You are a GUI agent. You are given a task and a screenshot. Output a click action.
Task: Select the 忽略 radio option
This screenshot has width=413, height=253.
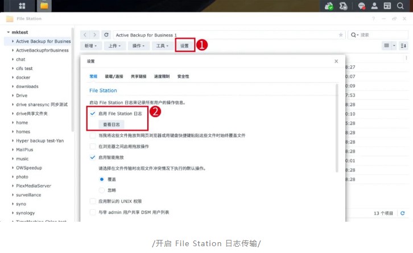102,190
